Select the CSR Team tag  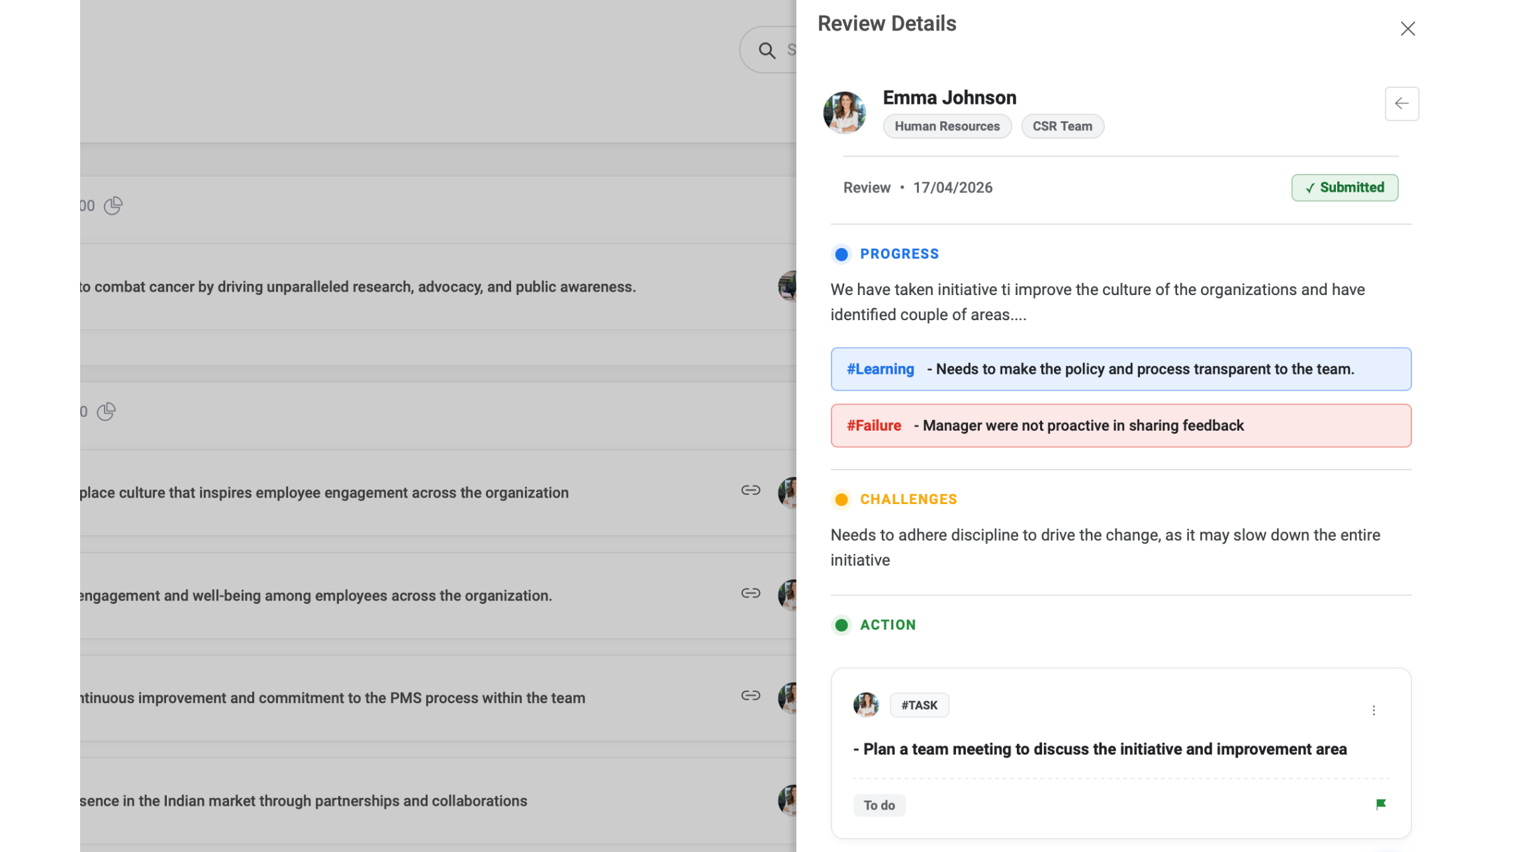point(1062,126)
